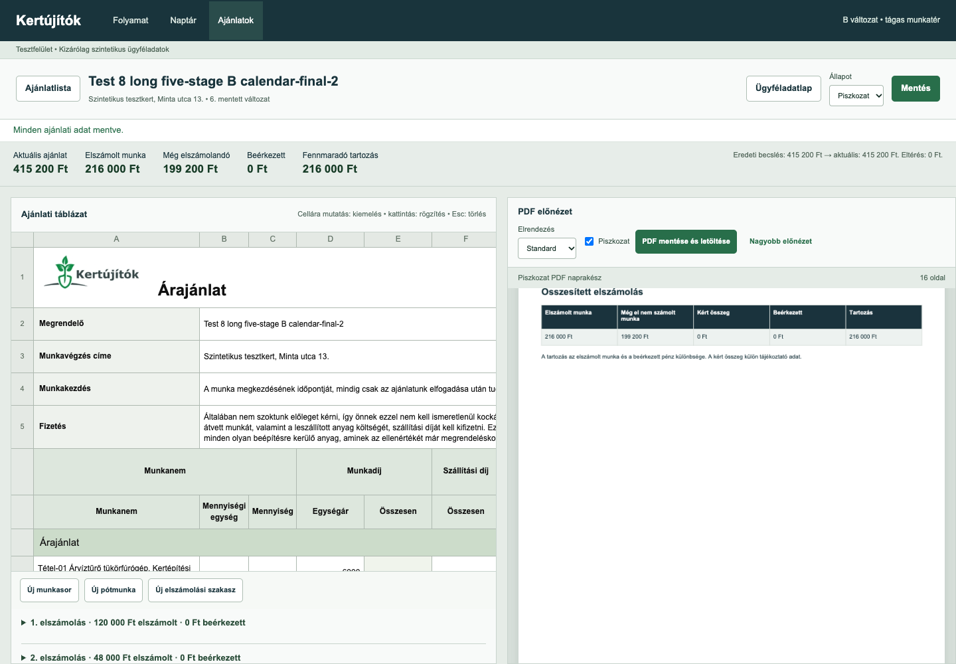Screen dimensions: 956x664
Task: Switch to the Naptár tab
Action: (183, 21)
